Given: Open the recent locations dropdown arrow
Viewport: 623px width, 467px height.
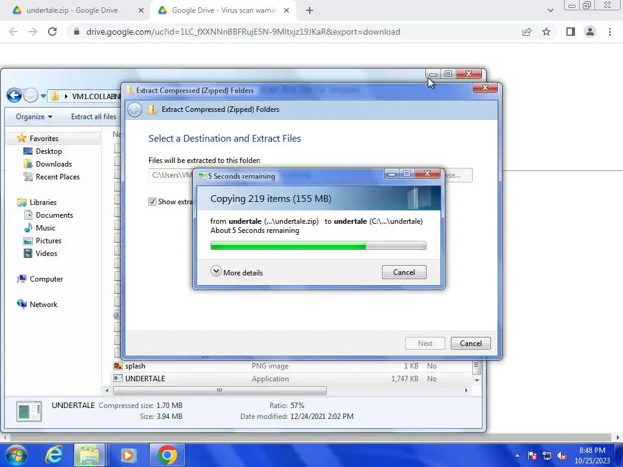Looking at the screenshot, I should point(43,95).
